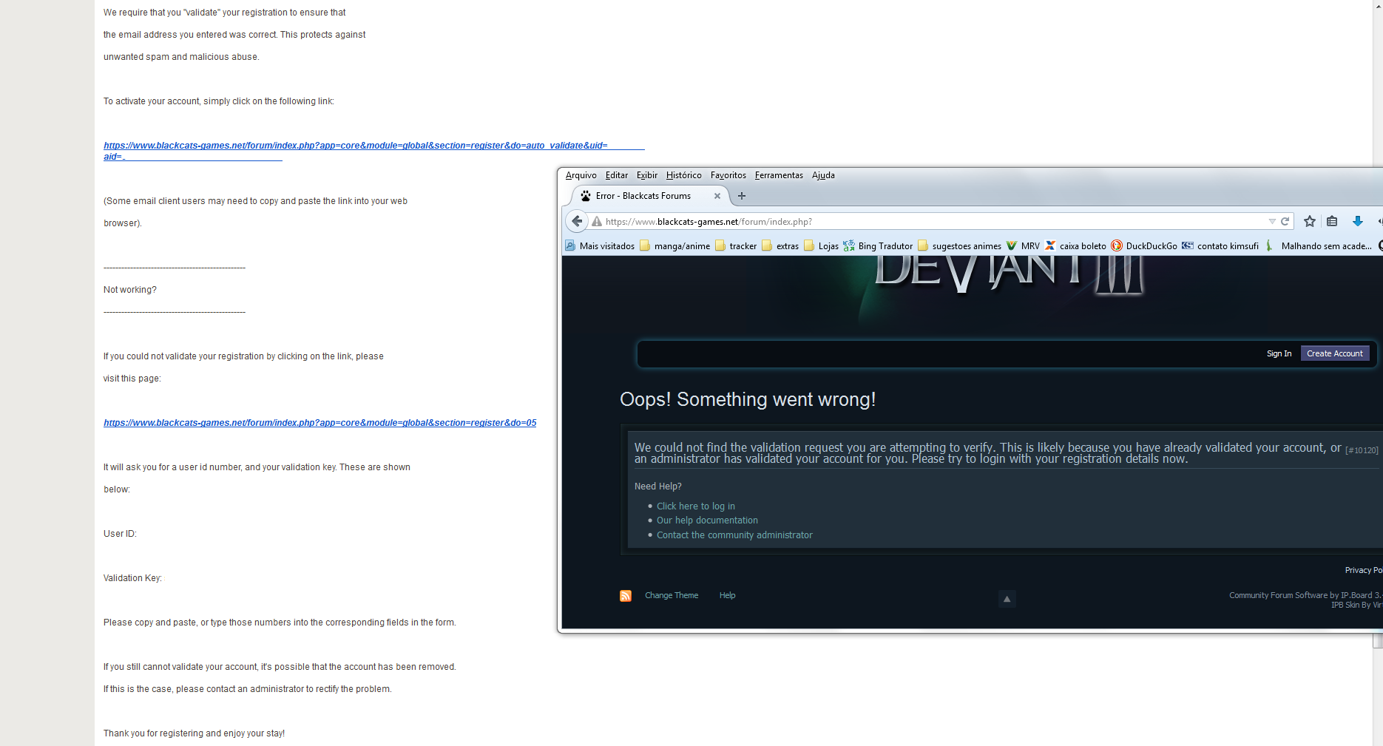1383x746 pixels.
Task: Click the manual validation link ending do=05
Action: click(x=320, y=423)
